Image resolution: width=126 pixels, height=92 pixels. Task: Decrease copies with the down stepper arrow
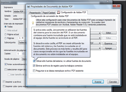click(x=23, y=54)
